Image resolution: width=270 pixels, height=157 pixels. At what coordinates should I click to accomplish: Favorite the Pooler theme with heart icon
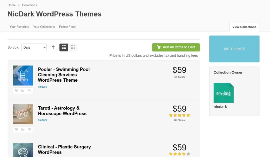(x=16, y=91)
